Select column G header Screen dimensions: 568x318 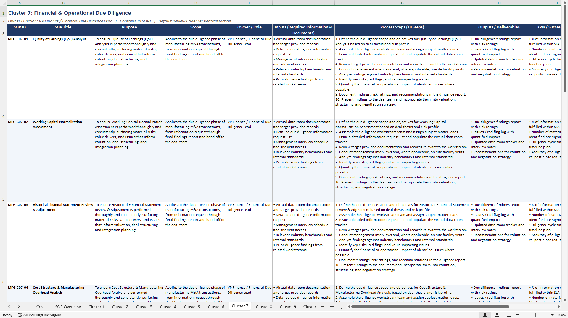pos(402,3)
